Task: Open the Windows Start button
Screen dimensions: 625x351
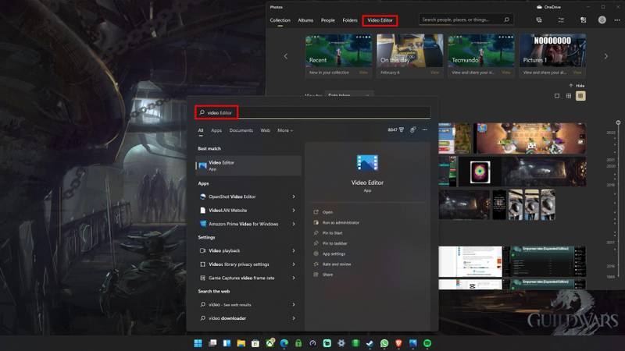Action: [198, 343]
